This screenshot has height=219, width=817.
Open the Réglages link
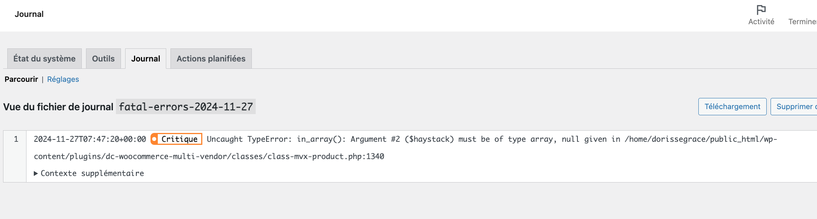63,79
